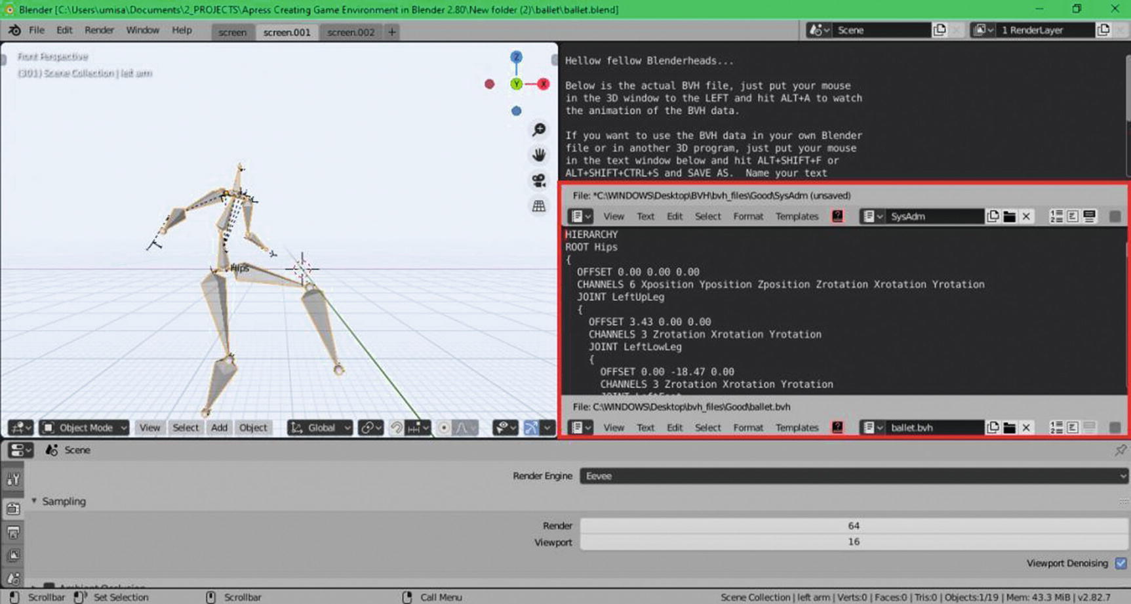Screen dimensions: 1131x604
Task: Open the Object menu in the viewport header
Action: click(x=252, y=428)
